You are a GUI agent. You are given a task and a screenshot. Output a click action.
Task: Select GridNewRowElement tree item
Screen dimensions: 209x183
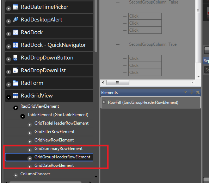(54, 140)
